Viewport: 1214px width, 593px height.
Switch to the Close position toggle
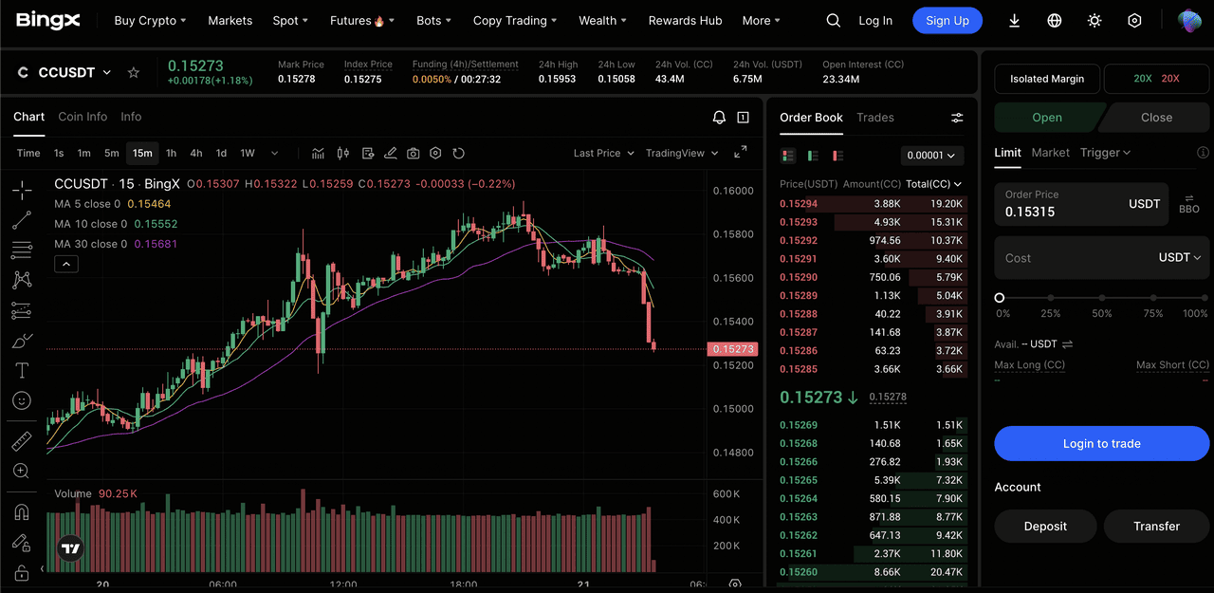(1155, 118)
